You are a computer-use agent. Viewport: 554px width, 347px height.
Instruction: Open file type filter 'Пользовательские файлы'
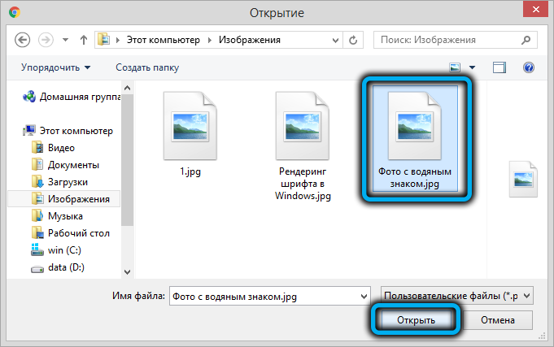click(457, 296)
